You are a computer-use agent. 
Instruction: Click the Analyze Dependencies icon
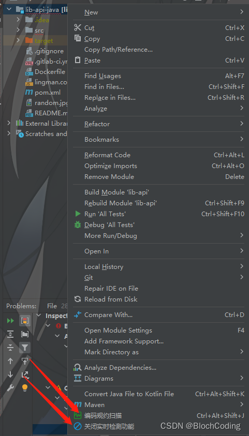point(77,367)
